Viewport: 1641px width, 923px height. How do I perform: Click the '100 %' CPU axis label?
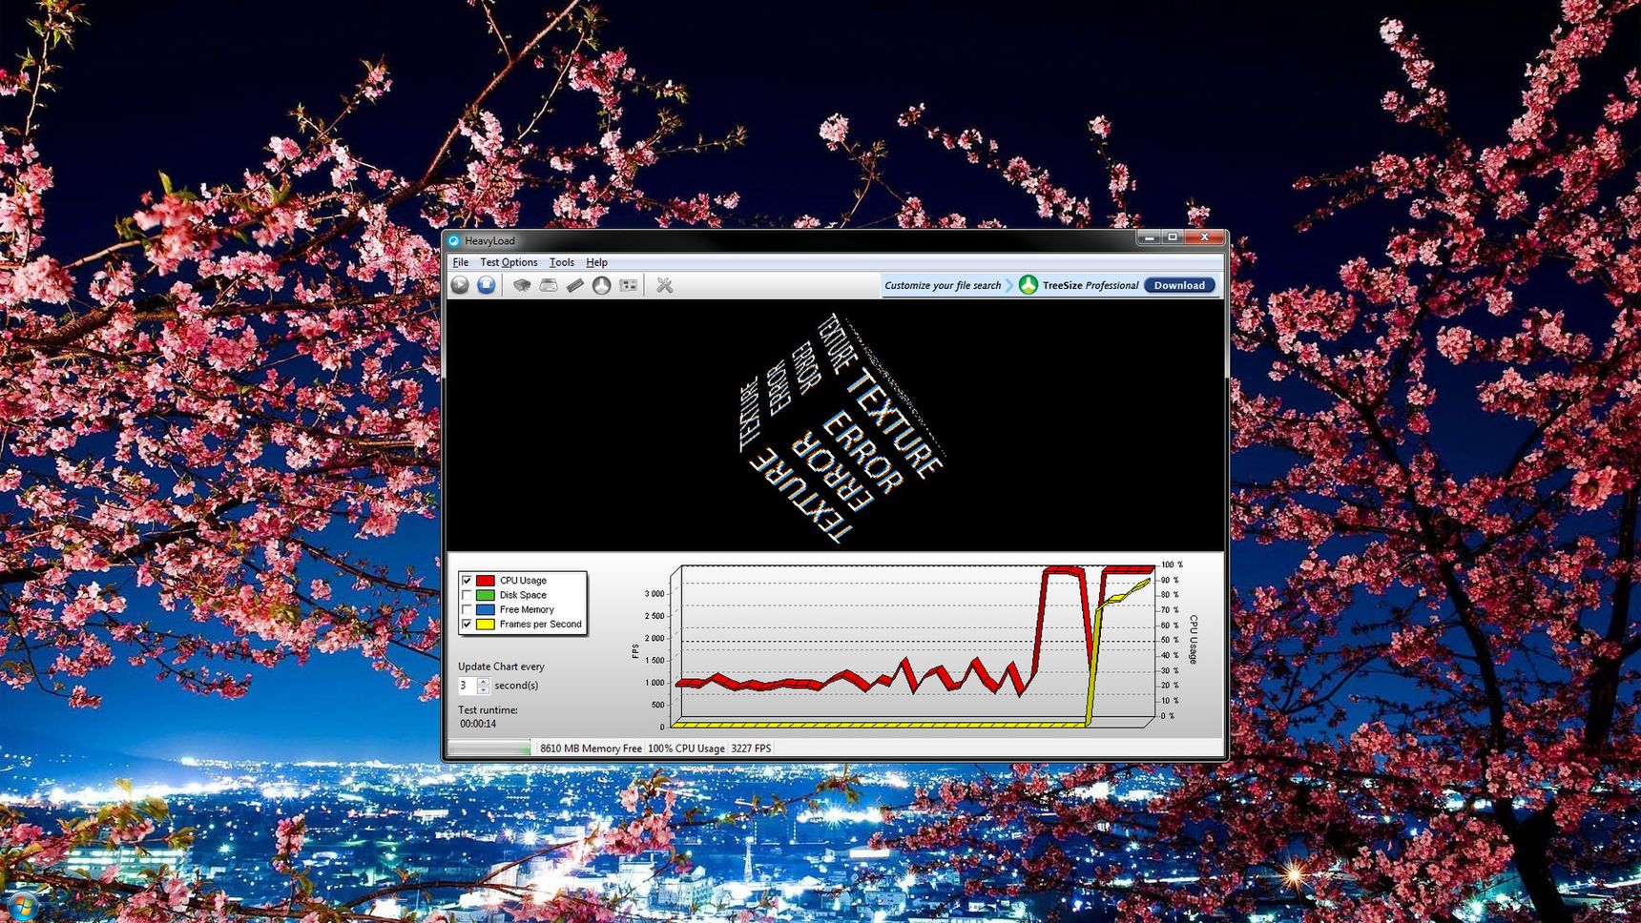[x=1172, y=565]
